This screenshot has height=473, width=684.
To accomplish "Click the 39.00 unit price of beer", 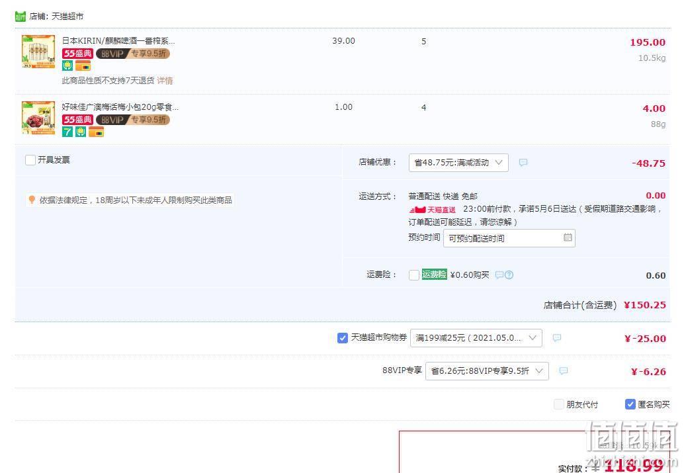I will (x=344, y=41).
